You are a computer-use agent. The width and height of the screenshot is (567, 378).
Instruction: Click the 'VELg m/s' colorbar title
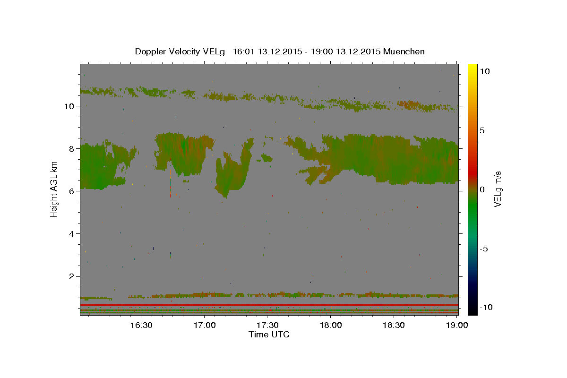click(498, 189)
